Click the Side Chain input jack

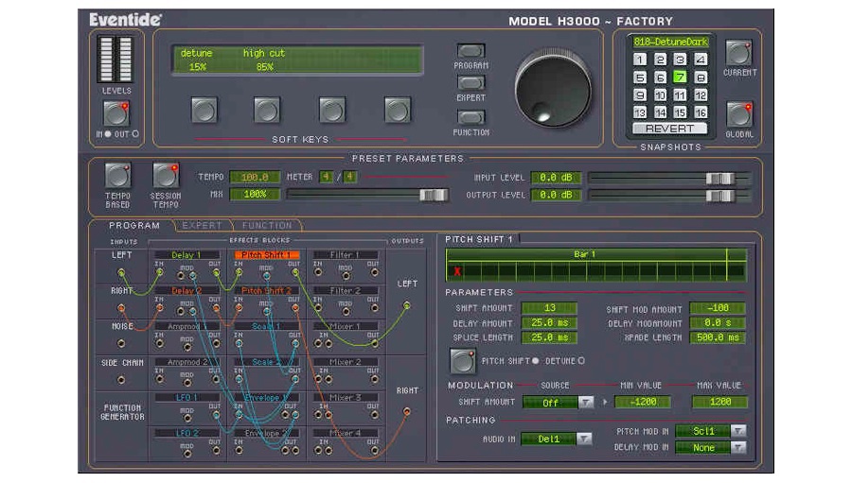point(121,379)
